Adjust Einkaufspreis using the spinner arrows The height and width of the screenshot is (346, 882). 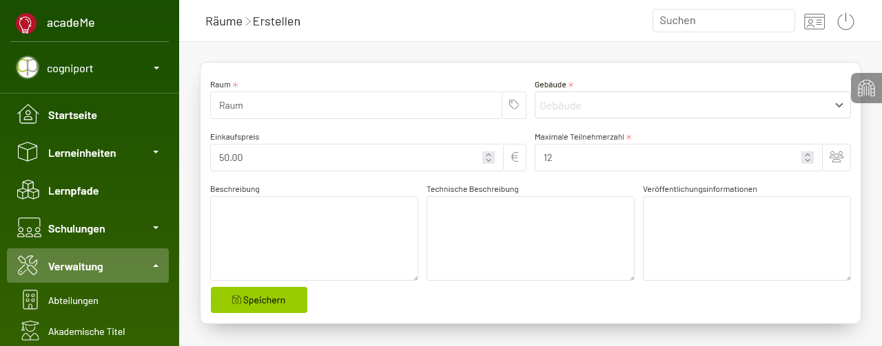pos(489,158)
